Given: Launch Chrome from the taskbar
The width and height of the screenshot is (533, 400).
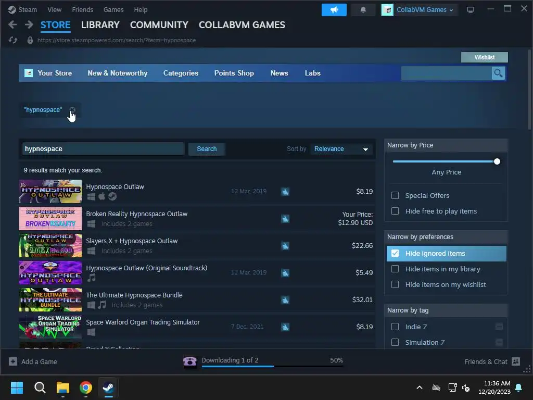Looking at the screenshot, I should click(86, 387).
